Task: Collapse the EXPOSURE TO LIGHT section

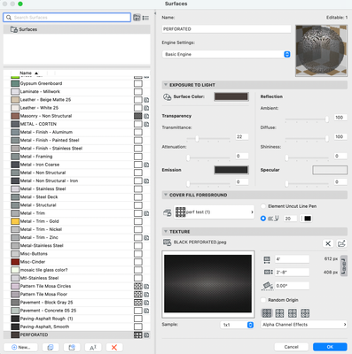Action: point(166,85)
